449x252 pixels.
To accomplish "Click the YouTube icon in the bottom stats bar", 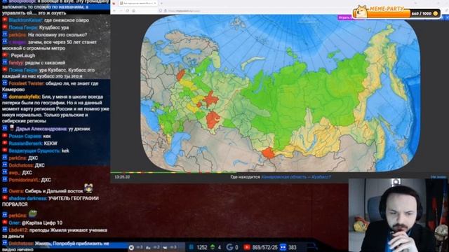I will [x=246, y=247].
